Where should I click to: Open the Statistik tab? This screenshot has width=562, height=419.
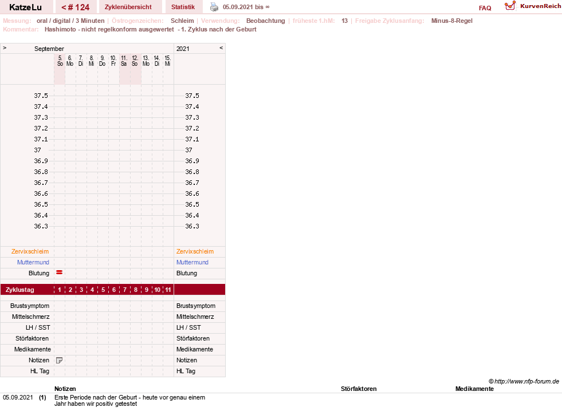tap(183, 7)
